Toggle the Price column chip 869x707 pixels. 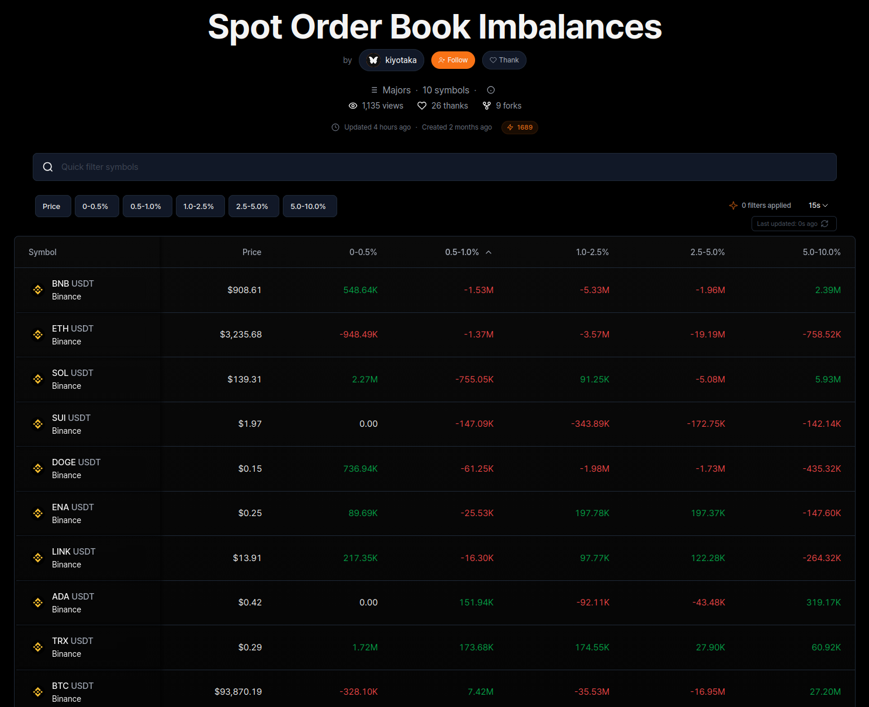click(x=53, y=206)
